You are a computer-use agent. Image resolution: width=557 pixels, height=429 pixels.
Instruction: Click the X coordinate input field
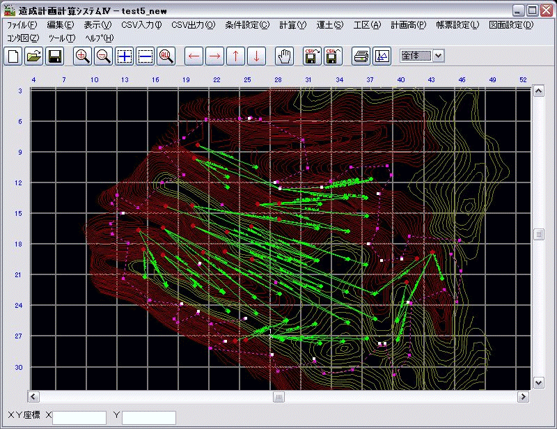coord(79,417)
